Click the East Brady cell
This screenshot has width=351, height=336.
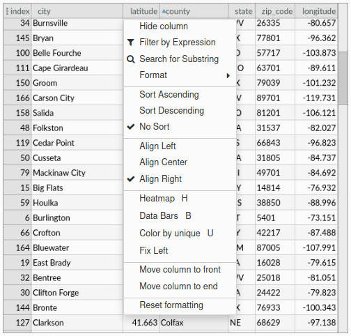click(x=77, y=263)
